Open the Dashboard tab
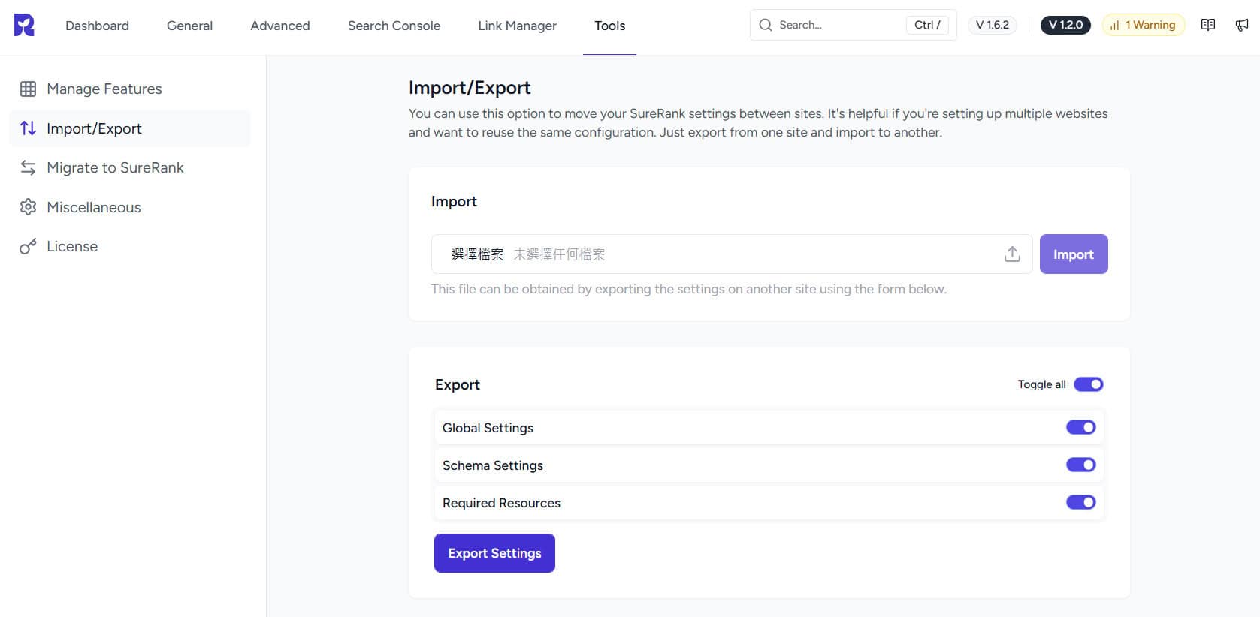The image size is (1260, 617). [97, 26]
